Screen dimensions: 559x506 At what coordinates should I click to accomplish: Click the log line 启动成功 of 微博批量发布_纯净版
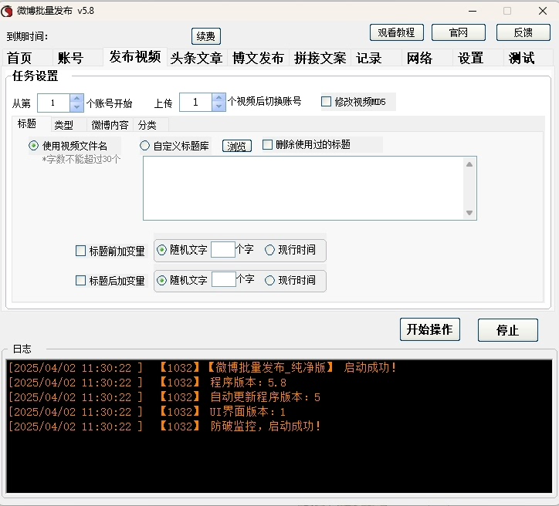(202, 367)
